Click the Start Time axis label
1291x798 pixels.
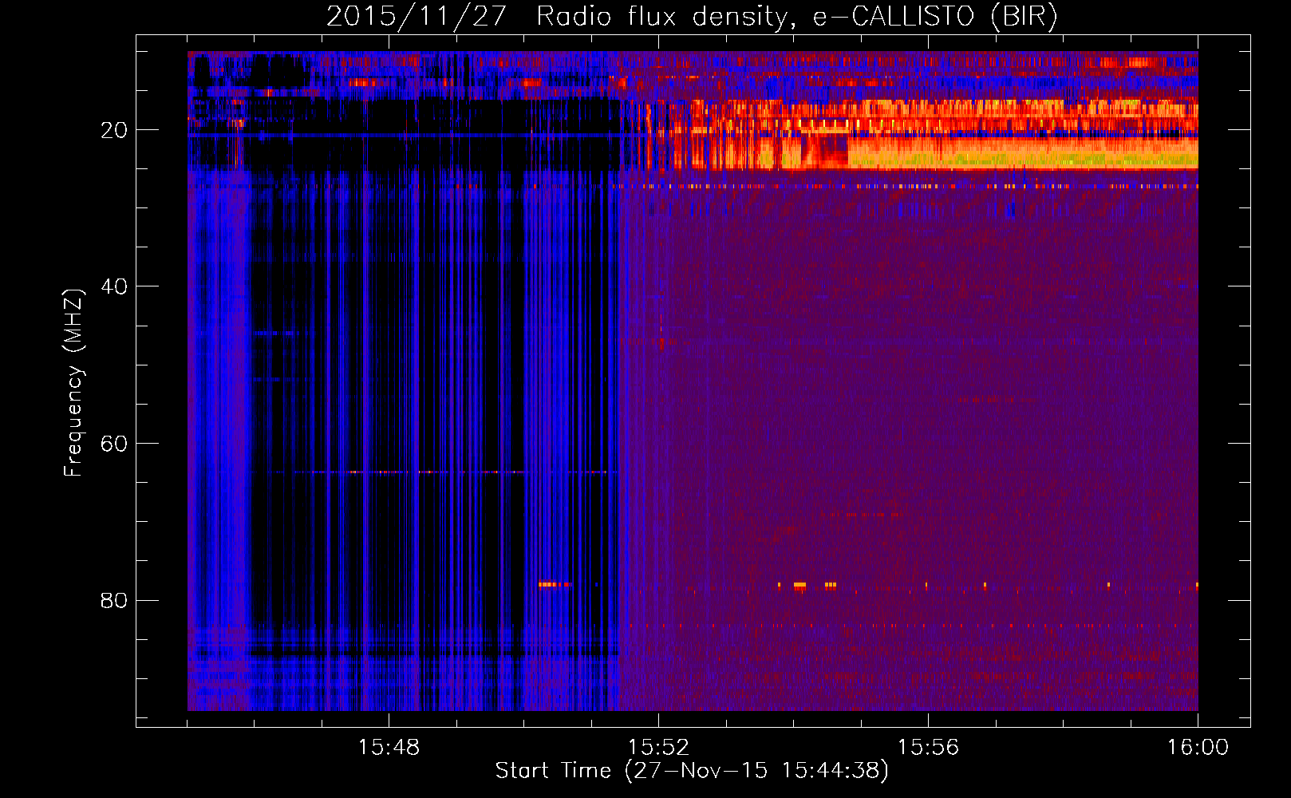(692, 770)
